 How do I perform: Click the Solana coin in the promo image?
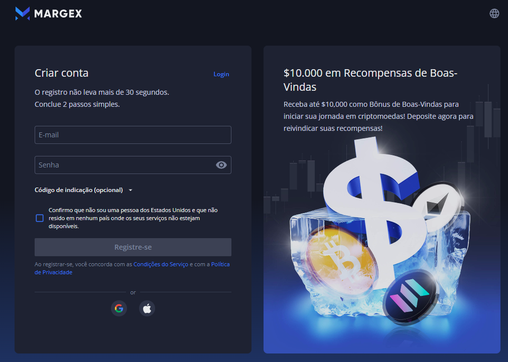(411, 297)
